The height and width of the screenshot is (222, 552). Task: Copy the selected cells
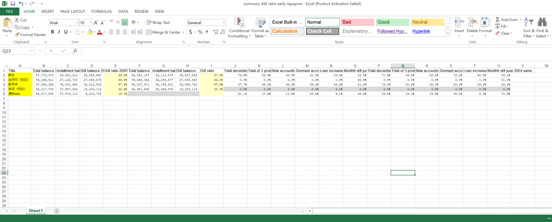[x=22, y=27]
